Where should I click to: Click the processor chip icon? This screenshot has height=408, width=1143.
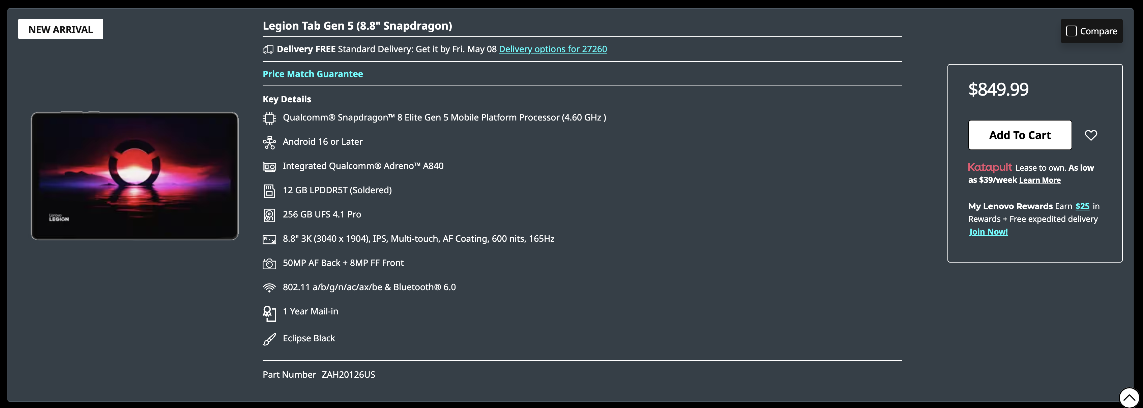point(269,118)
